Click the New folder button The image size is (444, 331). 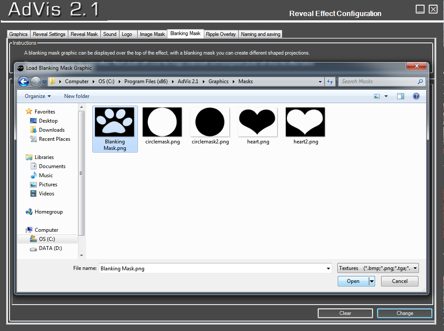(x=77, y=96)
